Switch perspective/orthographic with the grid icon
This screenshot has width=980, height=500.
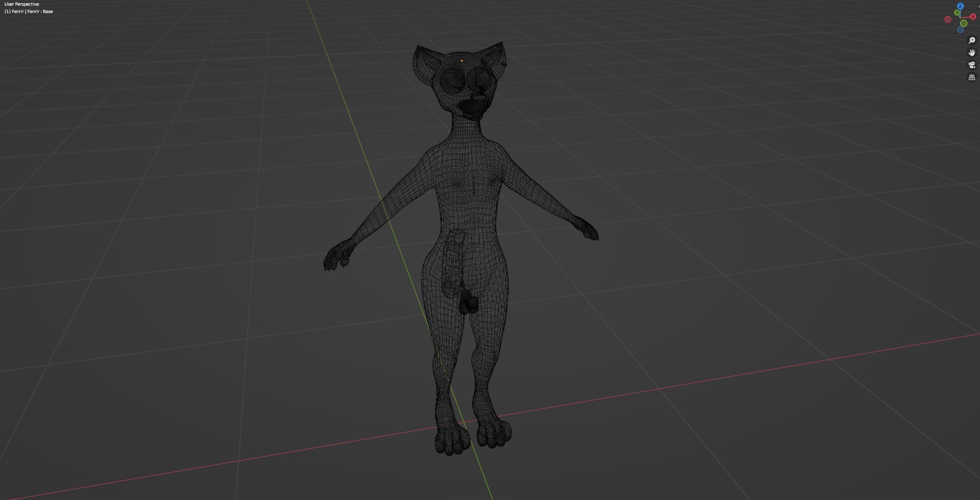tap(972, 77)
